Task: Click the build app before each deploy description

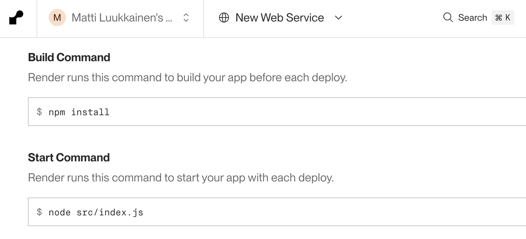Action: point(187,78)
